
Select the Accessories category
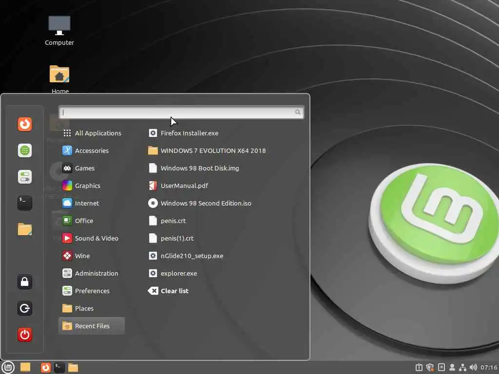pos(92,150)
